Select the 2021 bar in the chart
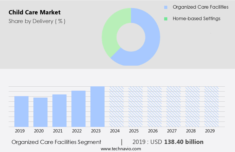 [59, 111]
